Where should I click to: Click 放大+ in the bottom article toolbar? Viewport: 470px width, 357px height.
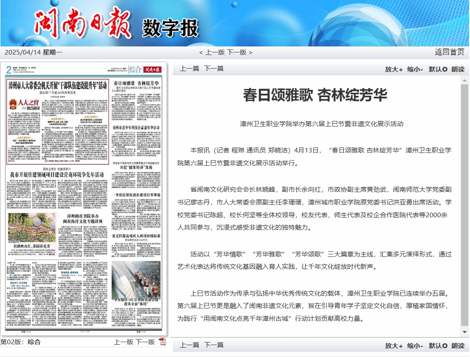[x=393, y=345]
